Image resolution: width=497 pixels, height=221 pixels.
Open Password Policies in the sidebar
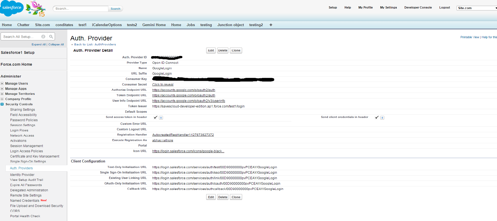[24, 120]
